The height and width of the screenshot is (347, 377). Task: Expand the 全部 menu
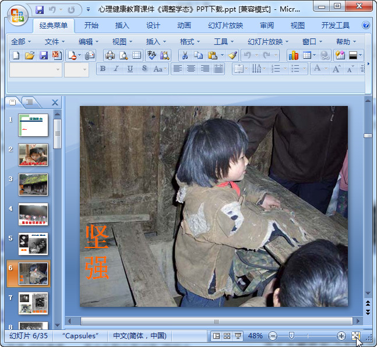coord(20,42)
